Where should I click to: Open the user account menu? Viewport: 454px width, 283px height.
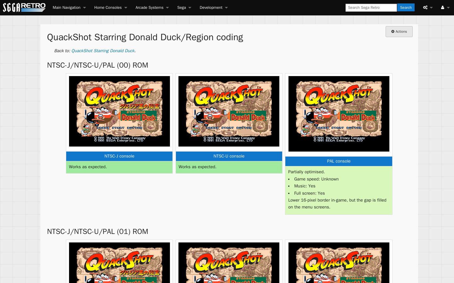(445, 8)
